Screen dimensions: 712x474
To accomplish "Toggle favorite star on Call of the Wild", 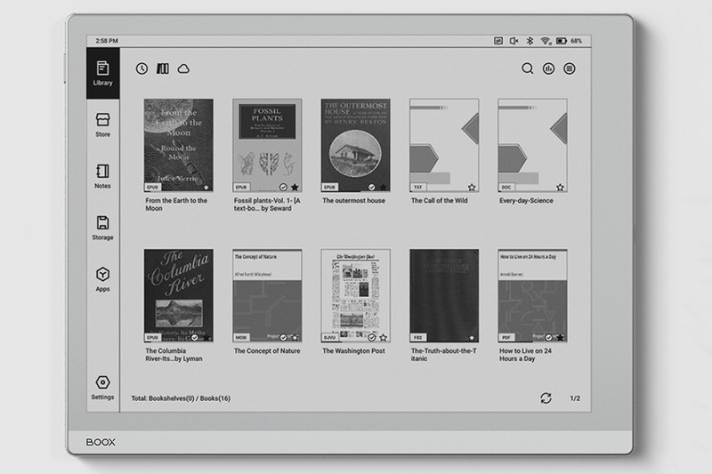I will coord(472,188).
